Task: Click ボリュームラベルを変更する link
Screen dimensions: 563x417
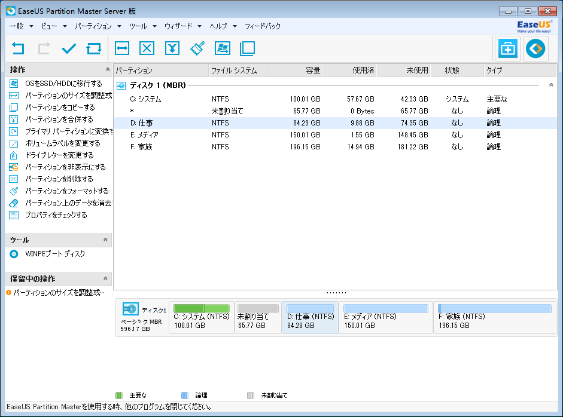Action: point(63,143)
